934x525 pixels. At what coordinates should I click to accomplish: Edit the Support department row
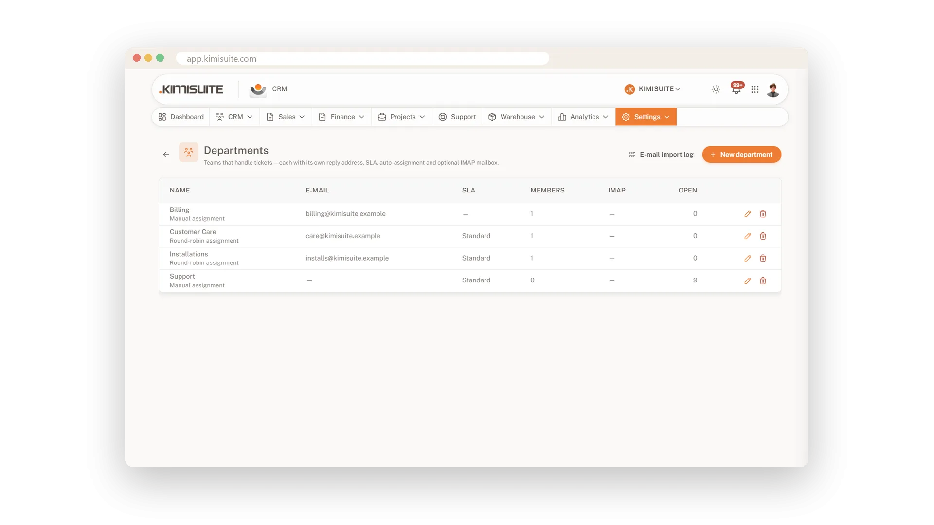point(748,280)
